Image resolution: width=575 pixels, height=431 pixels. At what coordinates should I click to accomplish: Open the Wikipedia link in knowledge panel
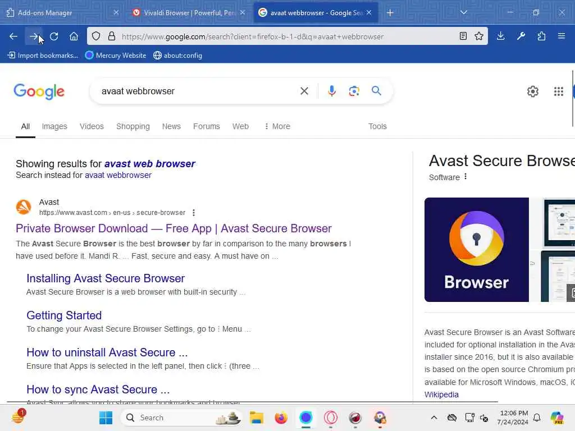(441, 395)
